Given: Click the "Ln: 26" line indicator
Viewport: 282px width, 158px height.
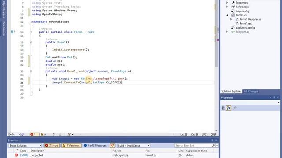Looking at the screenshot, I should tap(184, 134).
